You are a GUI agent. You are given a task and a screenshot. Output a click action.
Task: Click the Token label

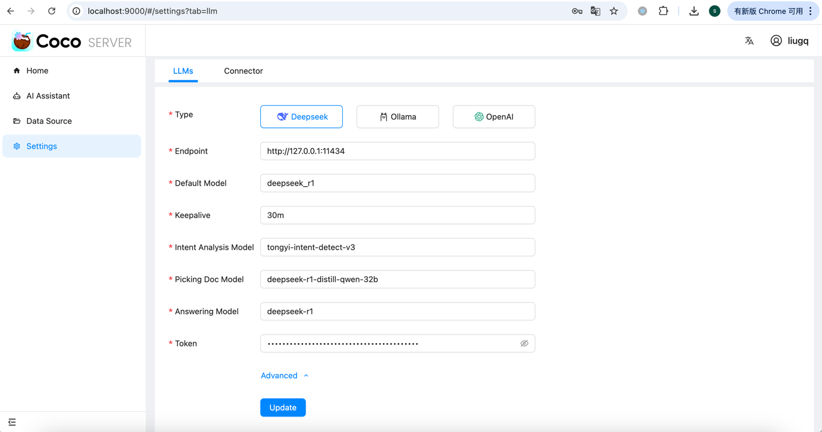[186, 344]
